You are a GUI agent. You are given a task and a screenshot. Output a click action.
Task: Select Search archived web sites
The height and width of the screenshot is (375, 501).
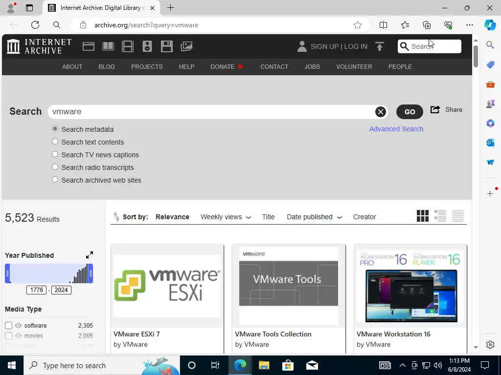(x=55, y=180)
